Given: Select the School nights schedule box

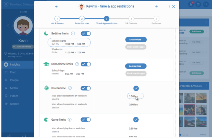Looking at the screenshot, I should 69,42.
